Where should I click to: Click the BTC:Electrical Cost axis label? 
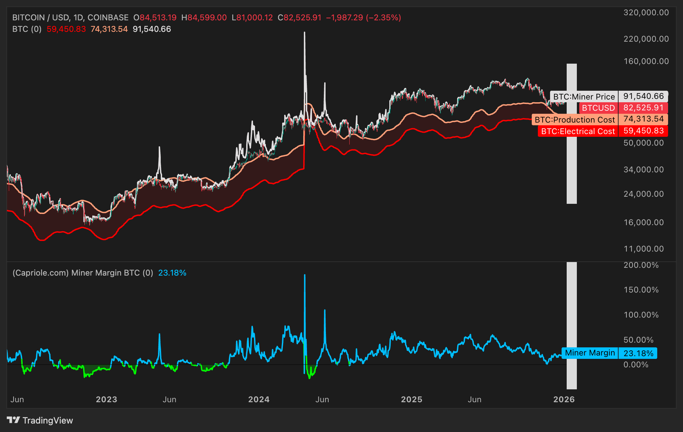click(x=577, y=131)
